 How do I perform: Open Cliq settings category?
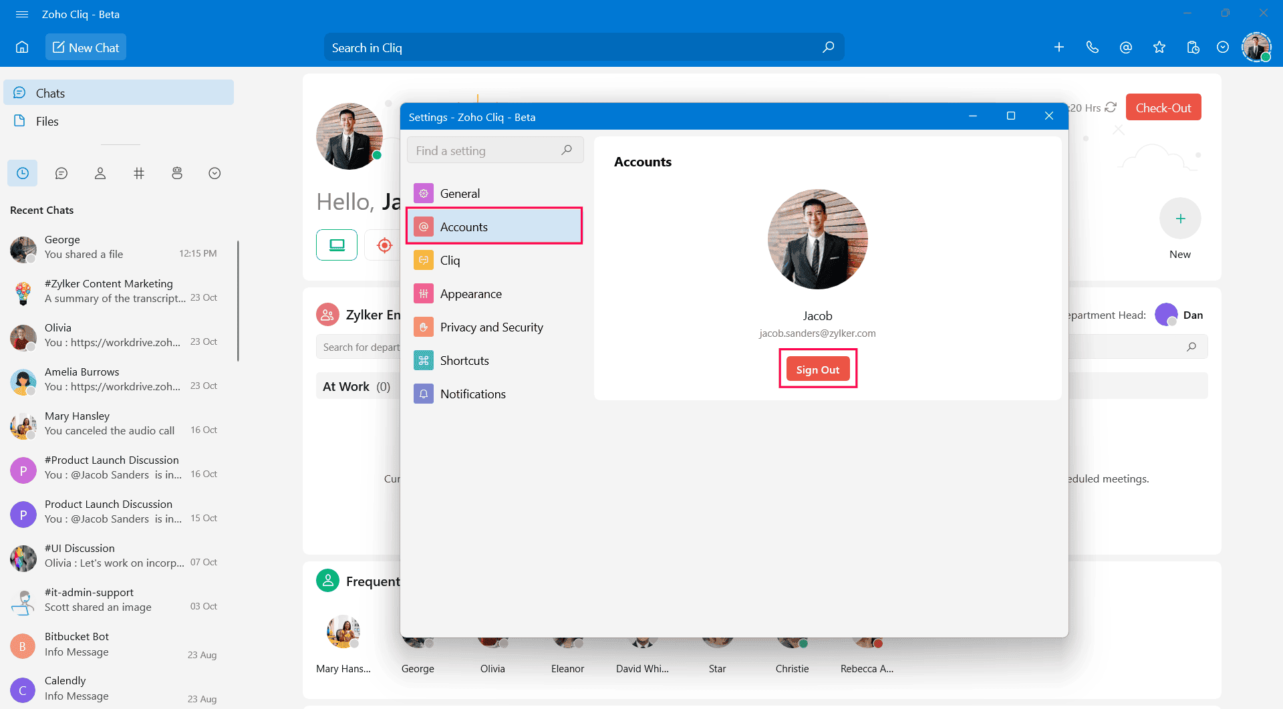pyautogui.click(x=494, y=260)
